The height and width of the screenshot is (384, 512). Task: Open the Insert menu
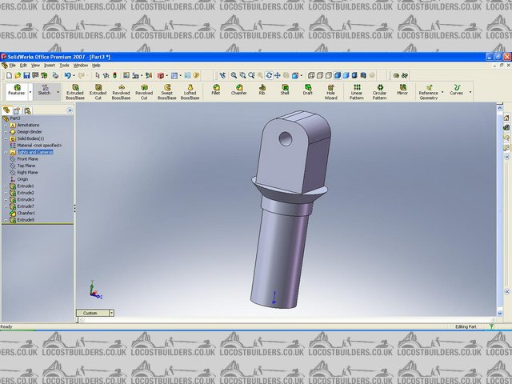(50, 65)
